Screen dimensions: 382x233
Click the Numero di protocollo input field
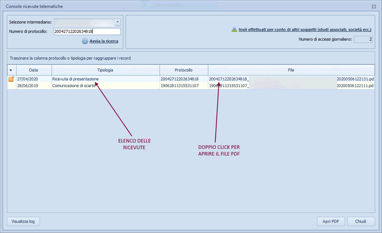click(x=87, y=31)
